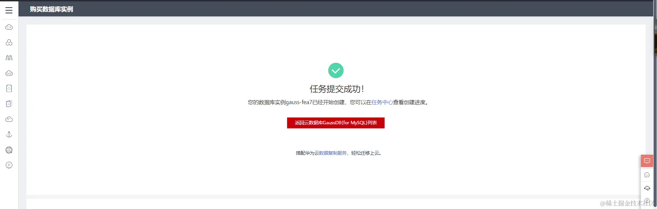Click the cloud gauge monitoring sidebar icon
The width and height of the screenshot is (657, 209).
click(9, 119)
